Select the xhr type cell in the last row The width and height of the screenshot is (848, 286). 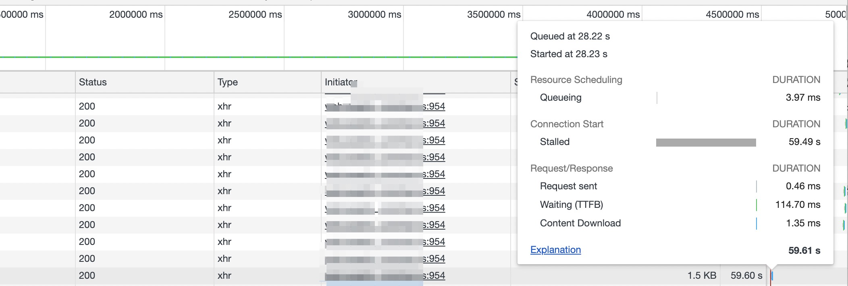(224, 276)
